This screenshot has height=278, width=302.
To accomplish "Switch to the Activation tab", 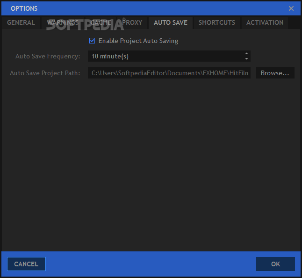I will 265,23.
